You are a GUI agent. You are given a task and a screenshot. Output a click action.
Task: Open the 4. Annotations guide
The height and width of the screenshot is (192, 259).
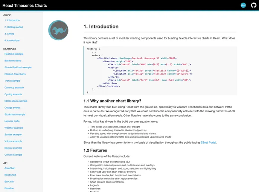click(x=12, y=40)
